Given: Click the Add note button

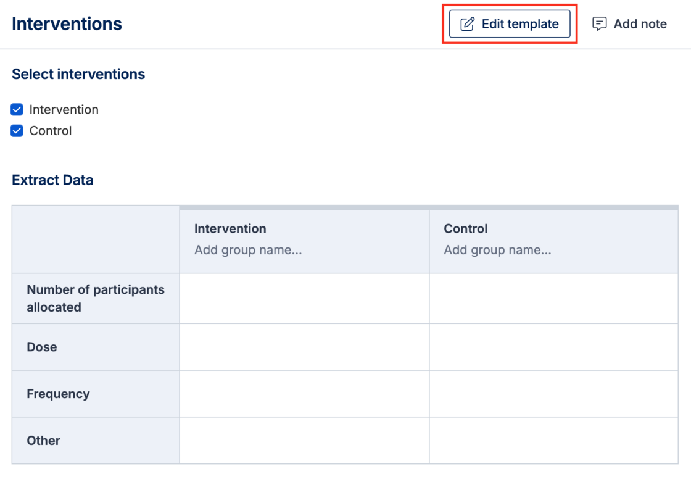Looking at the screenshot, I should (x=629, y=23).
